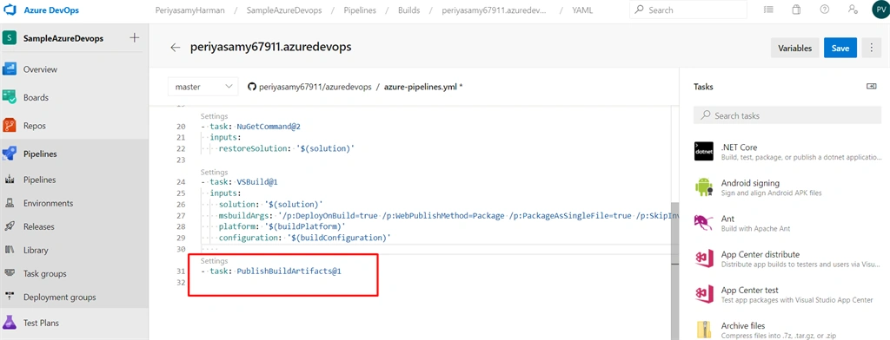Click the configuration line in editor

(305, 238)
